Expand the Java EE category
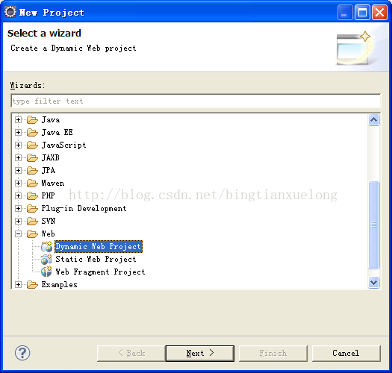Image resolution: width=392 pixels, height=373 pixels. [18, 132]
